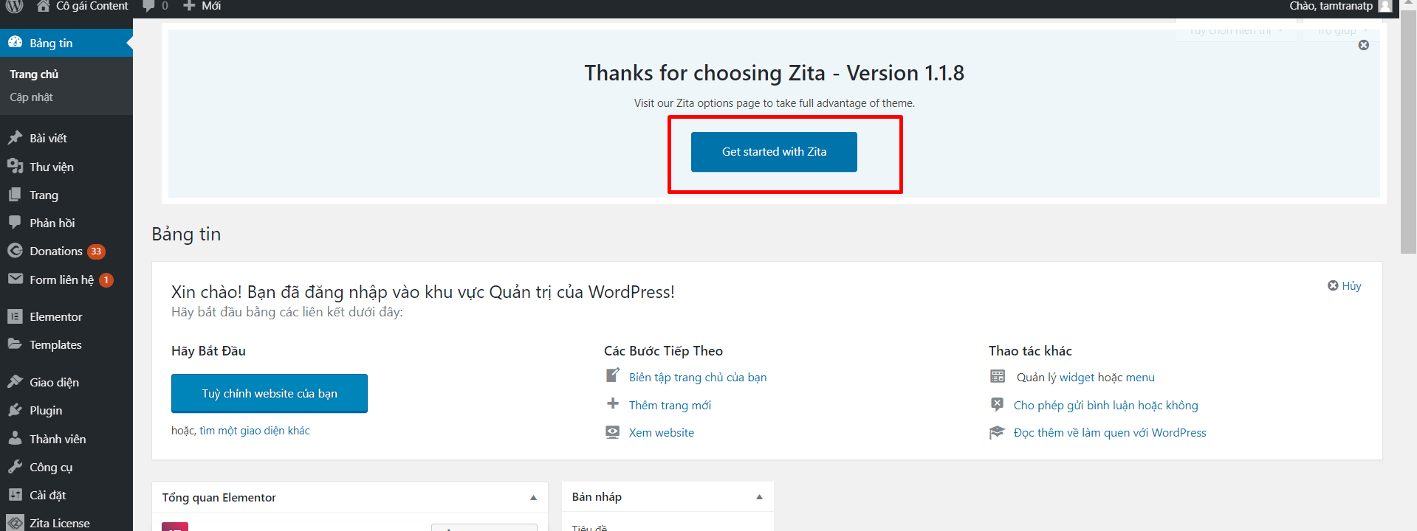Open Cho phép gửi bình luận hoặc không link
The height and width of the screenshot is (531, 1417).
(1106, 406)
